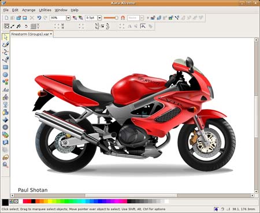Select the Push tool (hand)
The width and height of the screenshot is (260, 213).
click(x=5, y=157)
